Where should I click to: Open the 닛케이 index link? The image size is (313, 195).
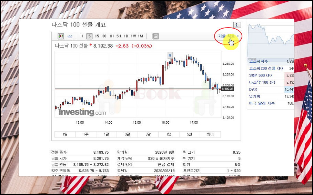point(255,96)
